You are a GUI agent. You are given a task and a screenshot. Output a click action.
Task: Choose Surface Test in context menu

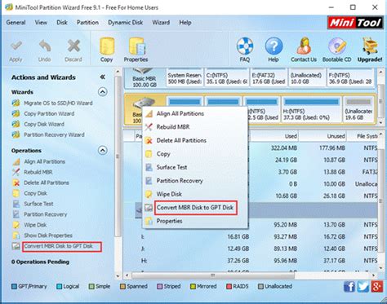[x=195, y=167]
